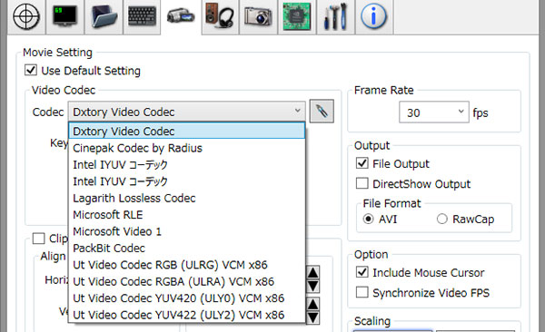545x332 pixels.
Task: Uncheck Use Default Setting
Action: pos(31,70)
